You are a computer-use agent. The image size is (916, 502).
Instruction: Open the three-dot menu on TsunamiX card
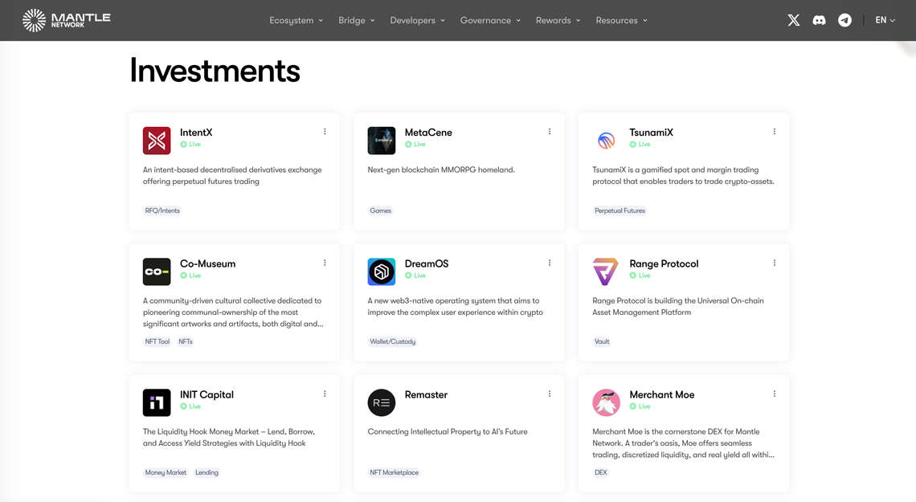tap(775, 132)
